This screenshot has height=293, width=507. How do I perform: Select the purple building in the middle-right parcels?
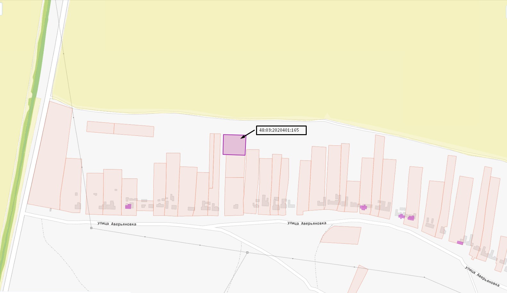pyautogui.click(x=363, y=207)
